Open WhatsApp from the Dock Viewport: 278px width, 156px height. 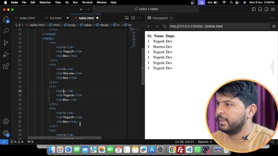coord(198,150)
